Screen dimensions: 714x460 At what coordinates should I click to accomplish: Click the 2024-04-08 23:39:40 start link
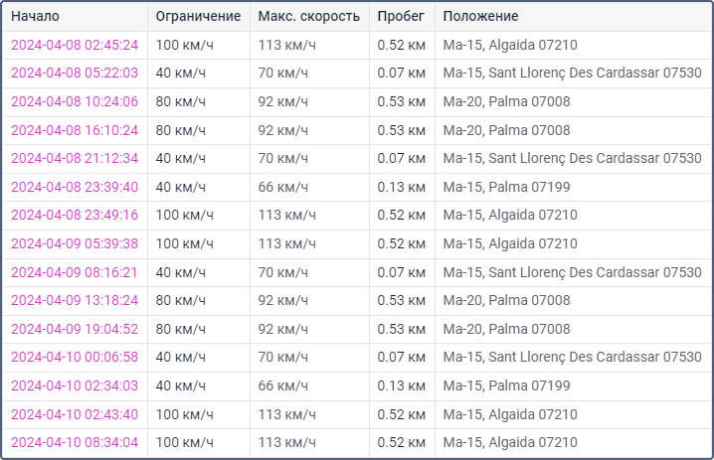[75, 187]
